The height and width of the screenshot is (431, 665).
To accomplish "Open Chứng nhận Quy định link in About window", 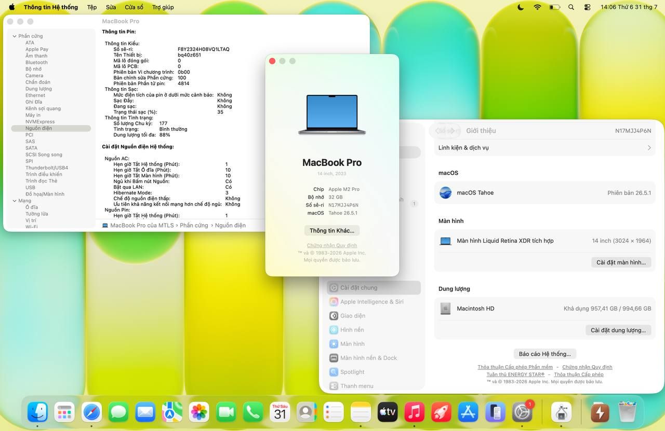I will click(332, 245).
